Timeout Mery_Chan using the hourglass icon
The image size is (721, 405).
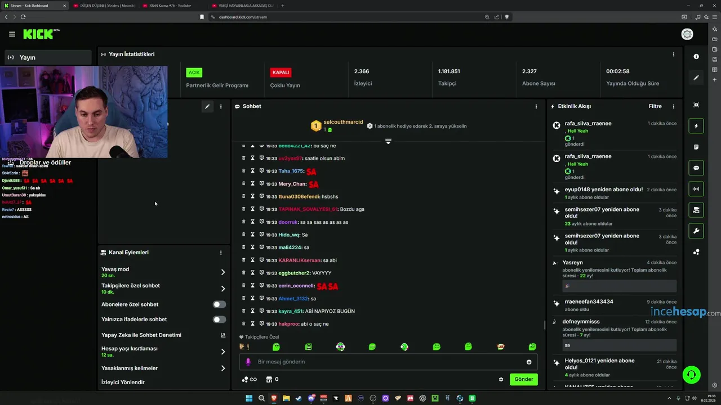tap(253, 184)
